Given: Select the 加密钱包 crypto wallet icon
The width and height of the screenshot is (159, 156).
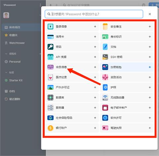Looking at the screenshot, I should [105, 67].
